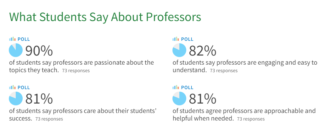This screenshot has height=134, width=331.
Task: Click bar chart icon above 82% poll
Action: click(x=176, y=39)
